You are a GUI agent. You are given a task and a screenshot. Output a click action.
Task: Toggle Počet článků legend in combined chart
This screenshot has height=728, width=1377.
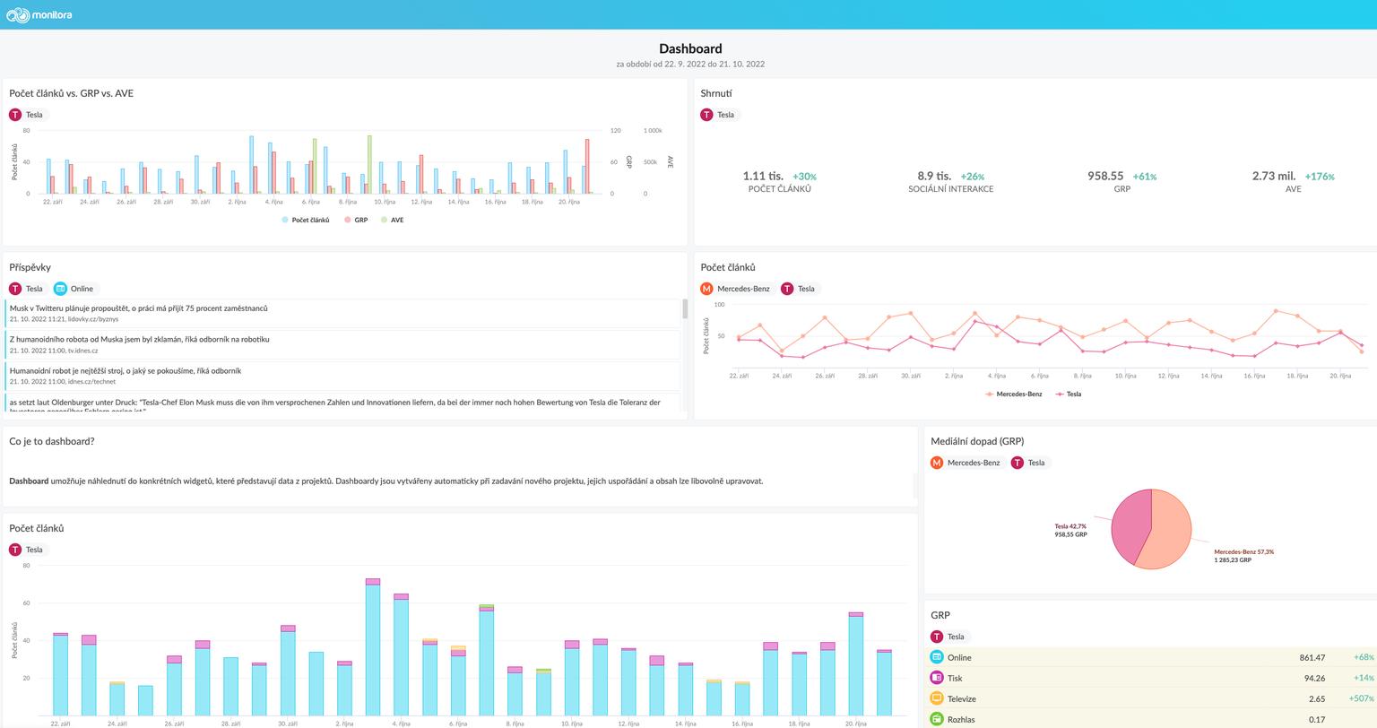[306, 220]
